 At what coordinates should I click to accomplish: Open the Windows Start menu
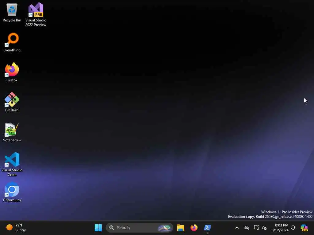(98, 228)
